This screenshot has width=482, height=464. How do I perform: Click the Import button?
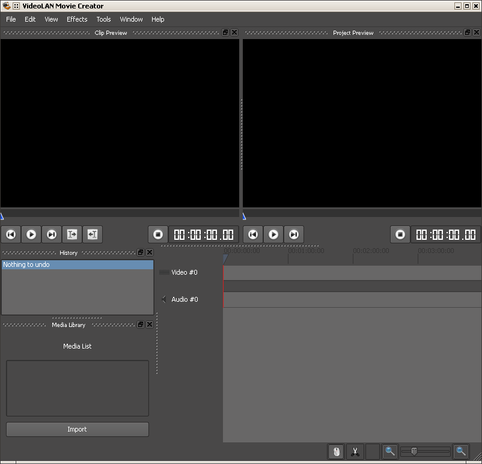(x=77, y=429)
